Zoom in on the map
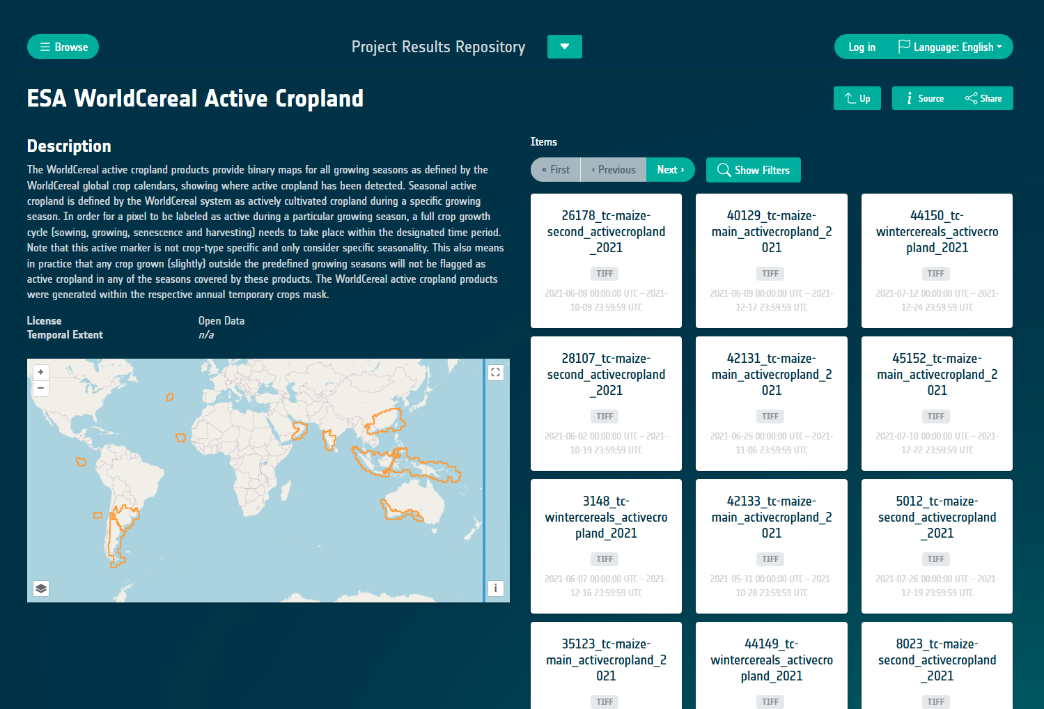 (41, 372)
